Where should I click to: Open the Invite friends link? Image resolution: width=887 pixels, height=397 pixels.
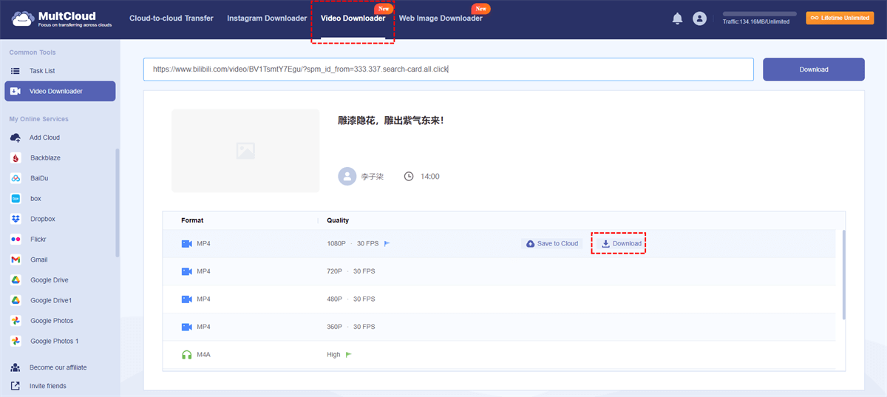coord(47,386)
